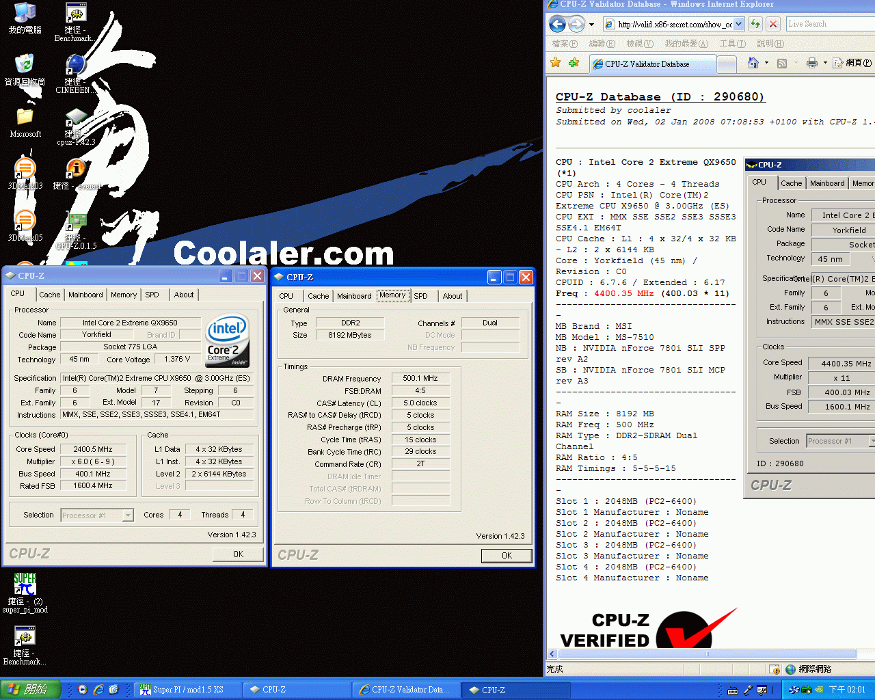
Task: Open the 工具(T) tools menu
Action: pos(733,44)
